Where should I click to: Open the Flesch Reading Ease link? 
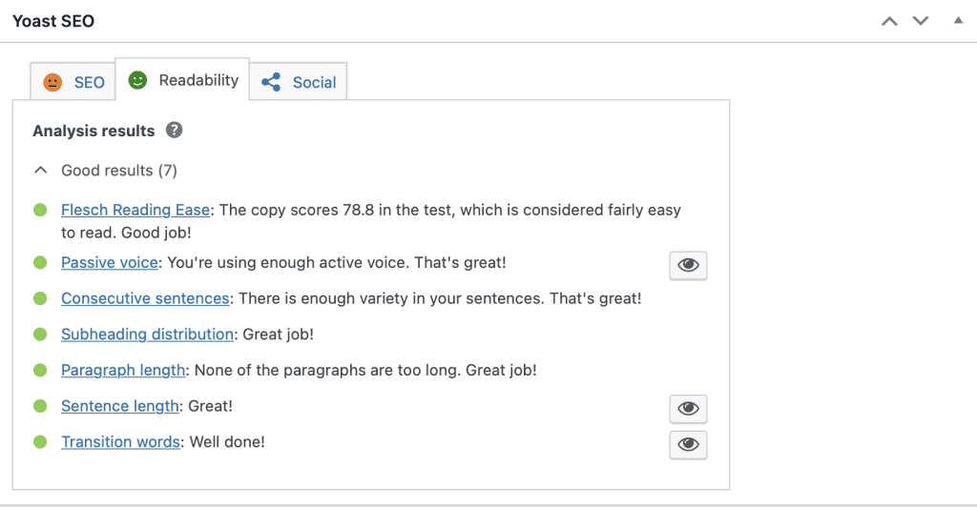click(x=135, y=211)
